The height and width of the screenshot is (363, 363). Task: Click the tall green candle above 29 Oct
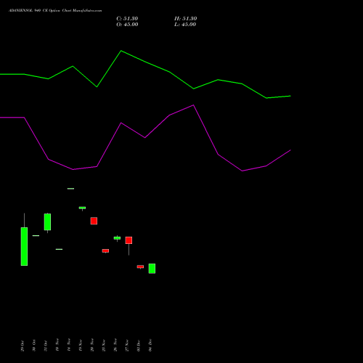point(24,246)
